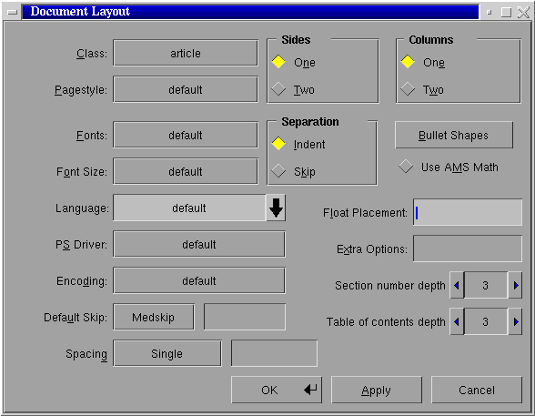This screenshot has height=416, width=535.
Task: Confirm with the OK button
Action: 277,390
